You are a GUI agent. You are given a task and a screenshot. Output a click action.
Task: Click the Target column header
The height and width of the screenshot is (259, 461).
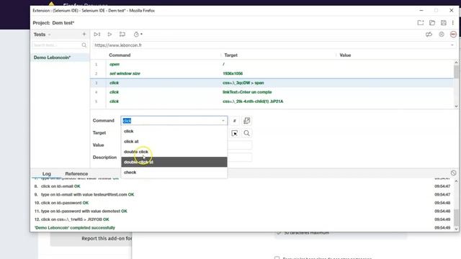(x=230, y=55)
